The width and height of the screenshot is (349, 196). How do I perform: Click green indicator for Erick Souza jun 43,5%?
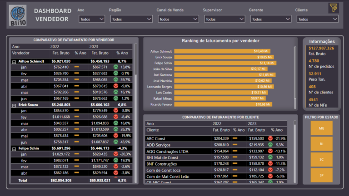point(116,142)
